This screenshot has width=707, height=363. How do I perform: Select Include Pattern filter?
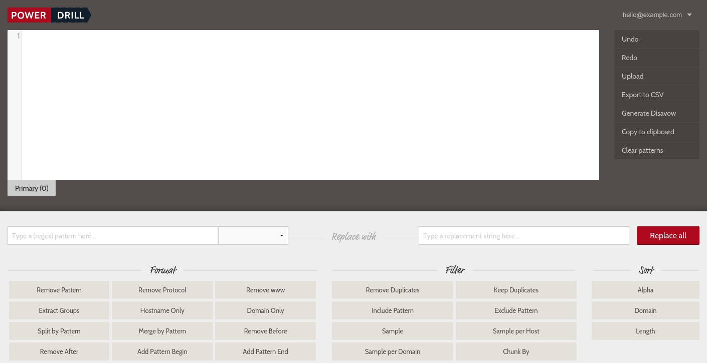click(393, 310)
